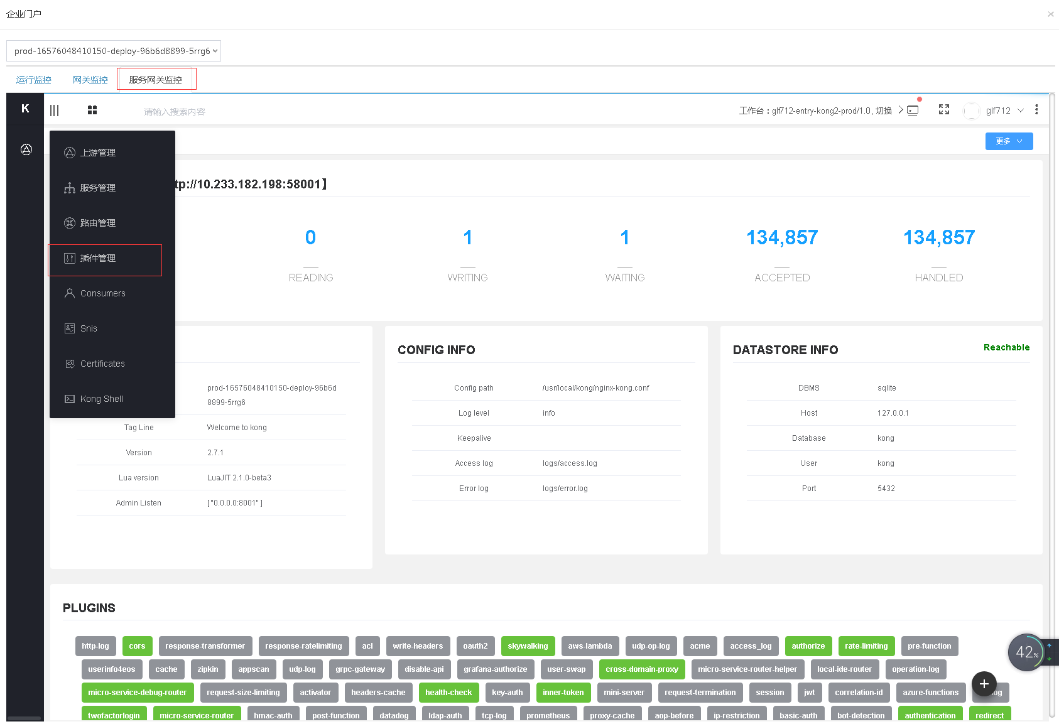Click the upstream icon in dark sidebar
Screen dimensions: 1059x724
click(x=26, y=149)
